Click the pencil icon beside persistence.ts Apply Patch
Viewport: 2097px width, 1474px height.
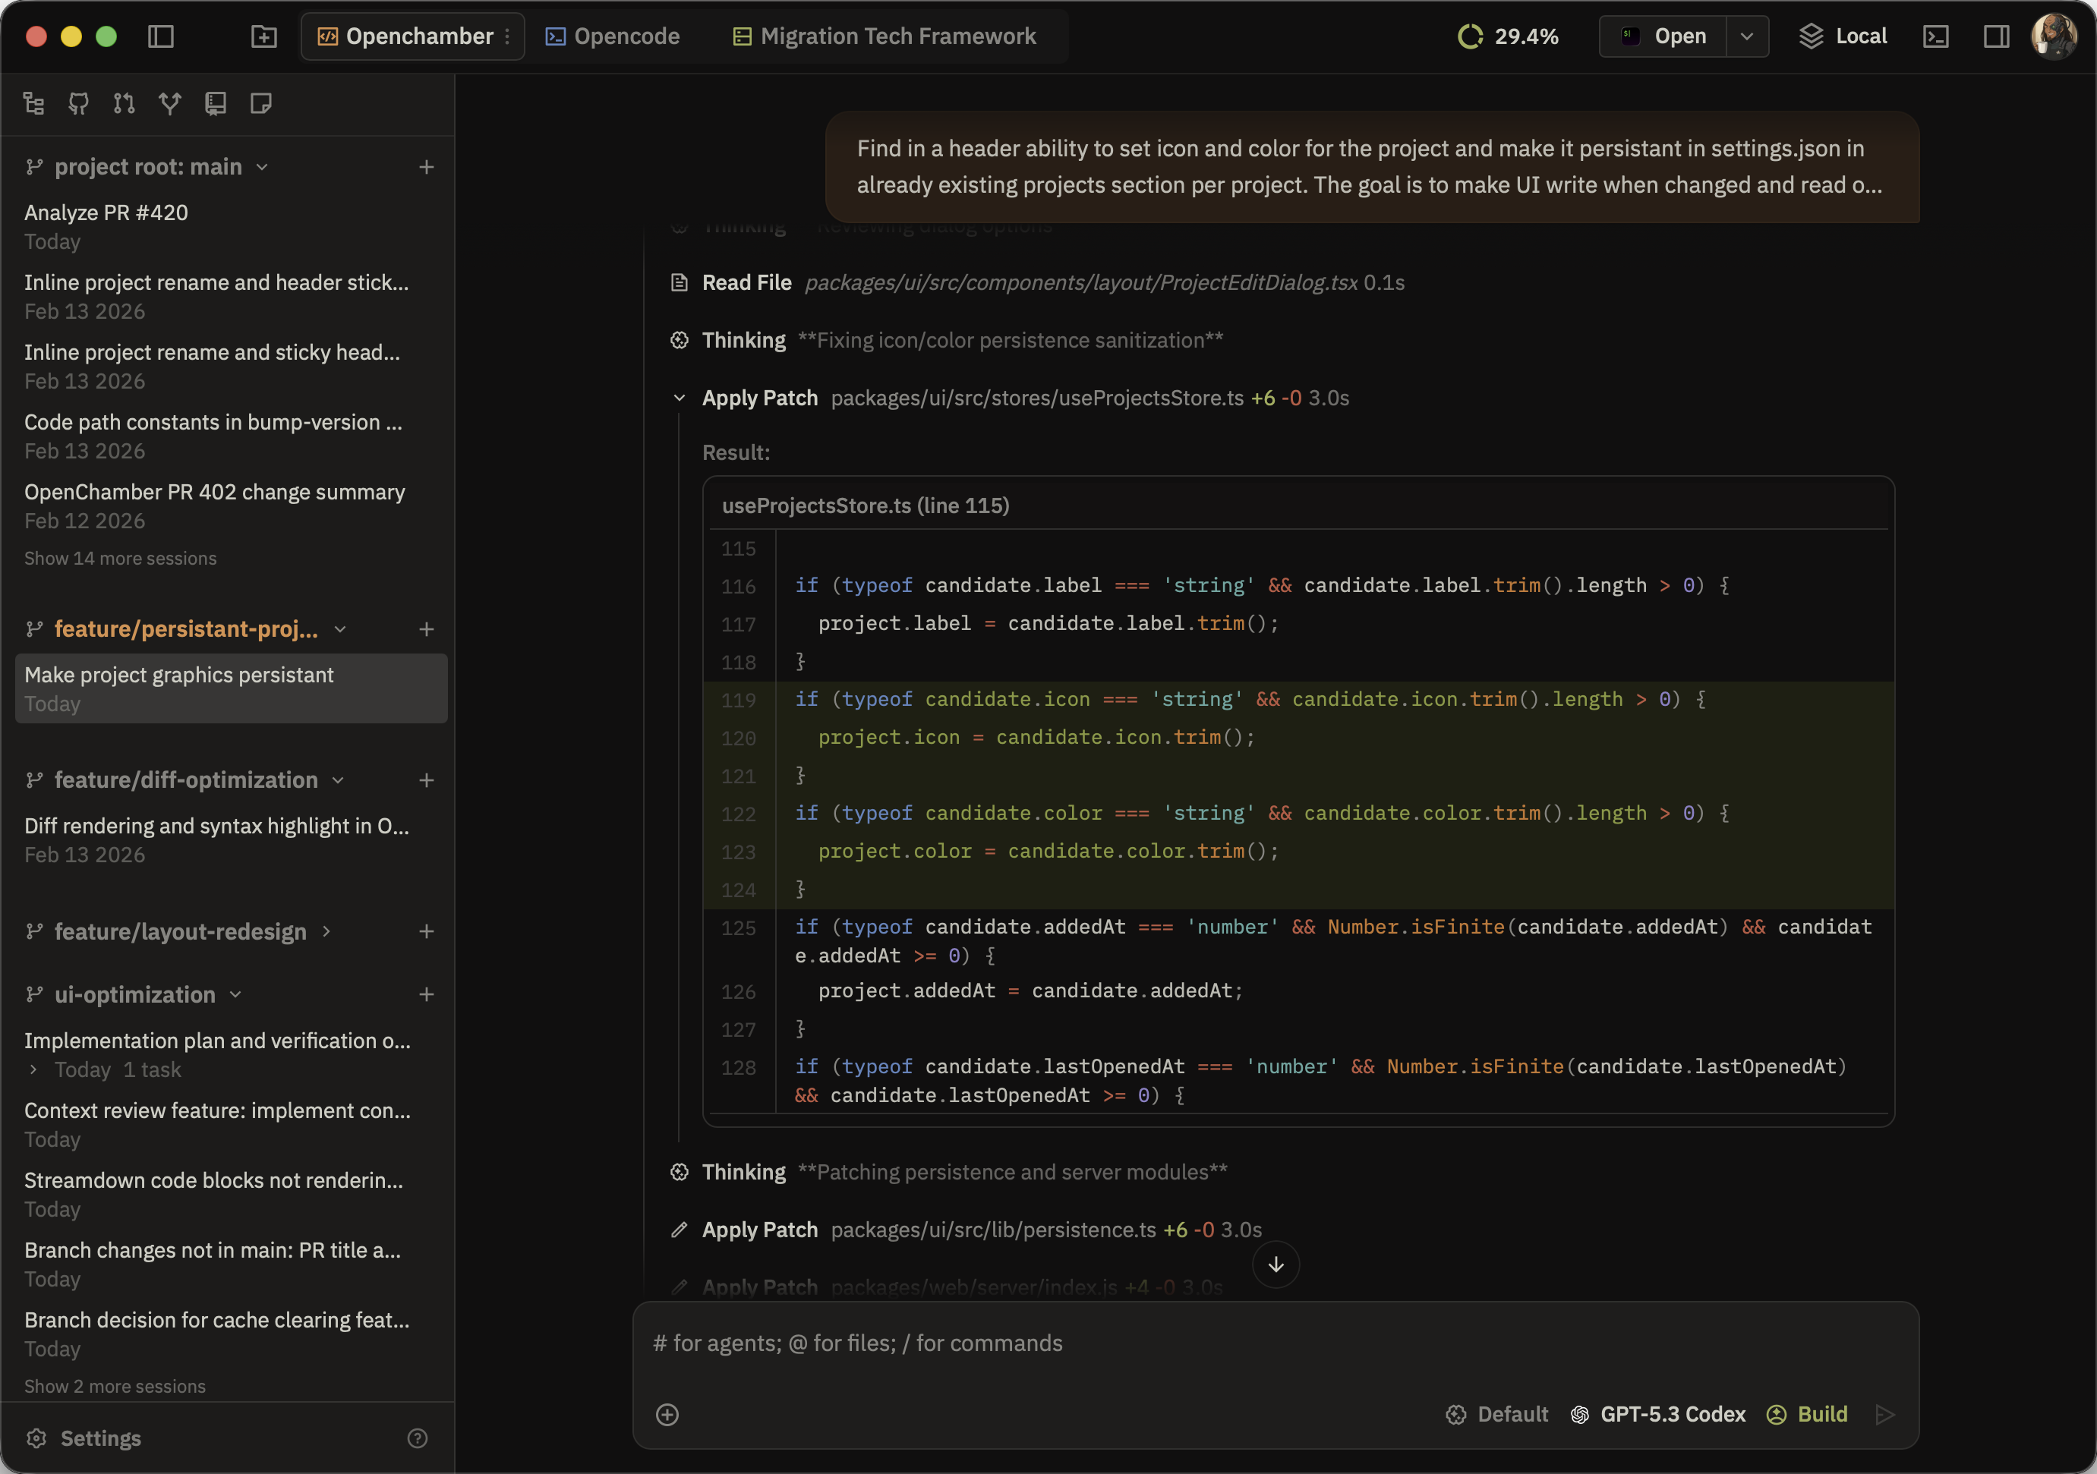click(x=680, y=1230)
